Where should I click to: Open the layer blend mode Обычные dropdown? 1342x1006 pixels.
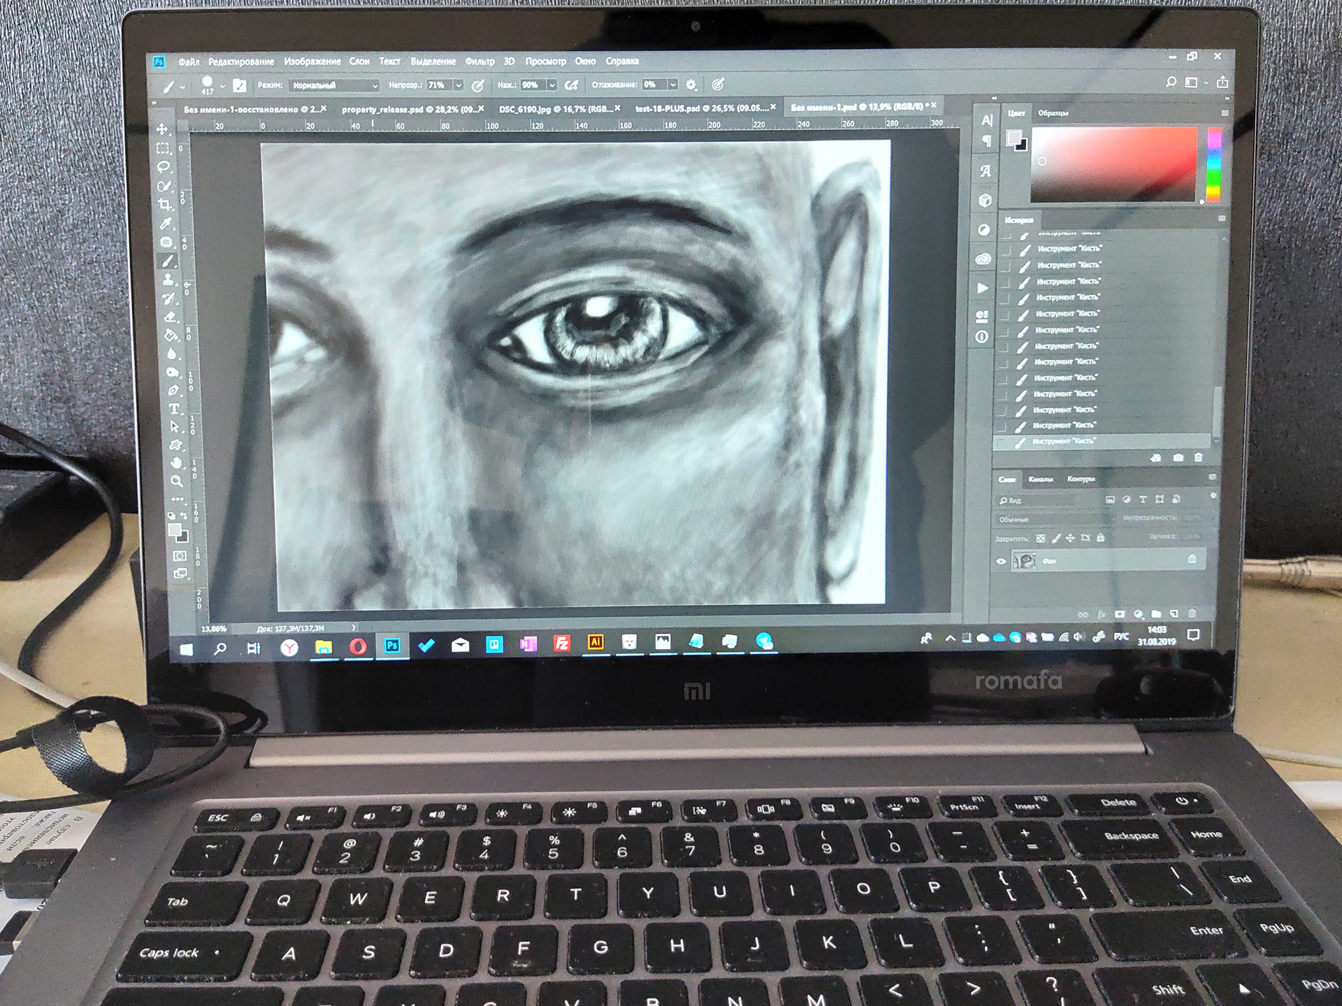[1055, 519]
